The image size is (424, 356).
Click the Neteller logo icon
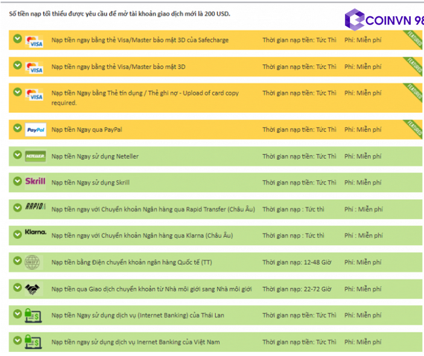tap(36, 156)
